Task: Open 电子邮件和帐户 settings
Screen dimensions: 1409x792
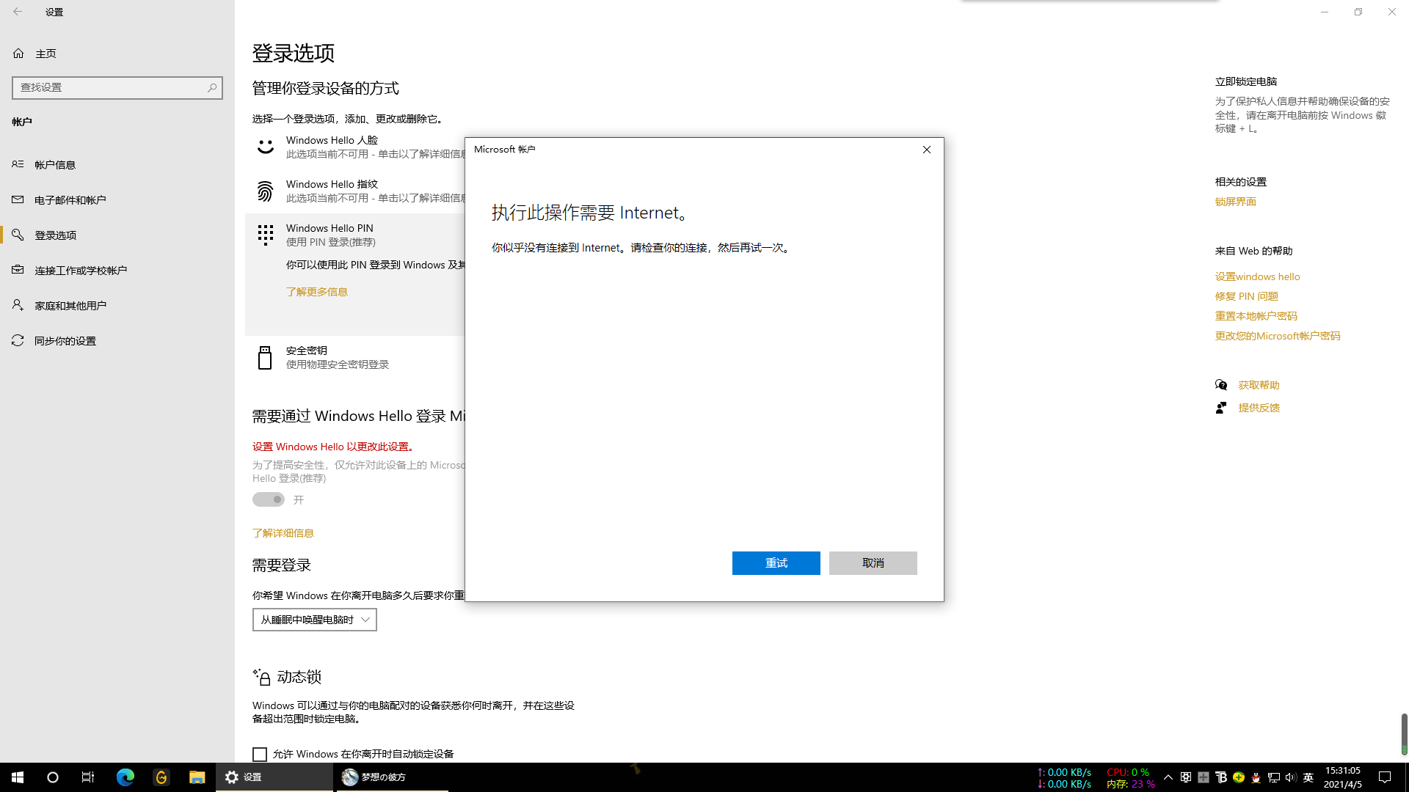Action: click(69, 199)
